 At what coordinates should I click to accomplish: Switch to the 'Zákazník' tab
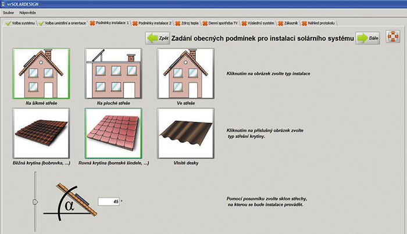coord(288,23)
